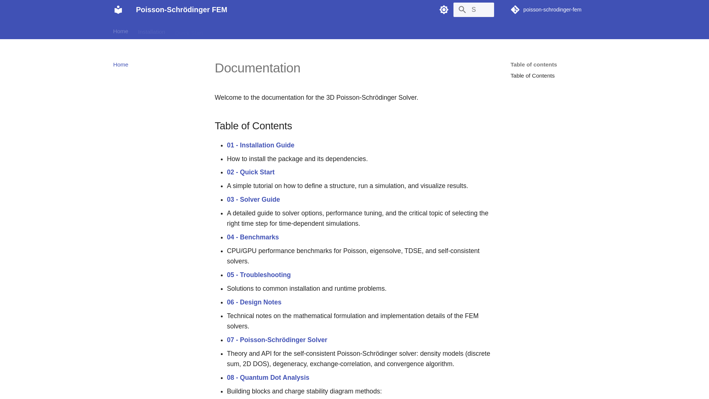Select the Home tab in header
709x399 pixels.
coord(120,31)
